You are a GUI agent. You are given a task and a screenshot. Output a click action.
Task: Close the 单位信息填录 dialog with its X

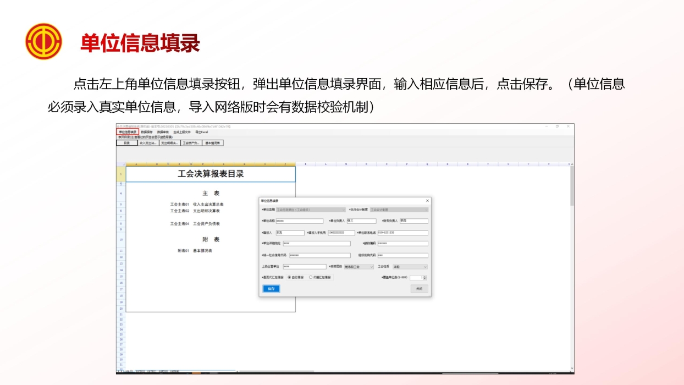coord(427,201)
